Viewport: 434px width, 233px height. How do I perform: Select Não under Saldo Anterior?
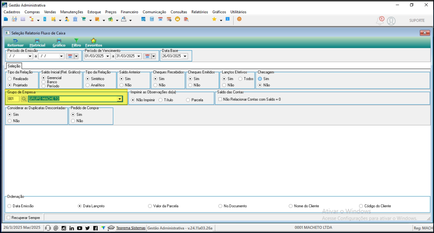click(x=121, y=85)
